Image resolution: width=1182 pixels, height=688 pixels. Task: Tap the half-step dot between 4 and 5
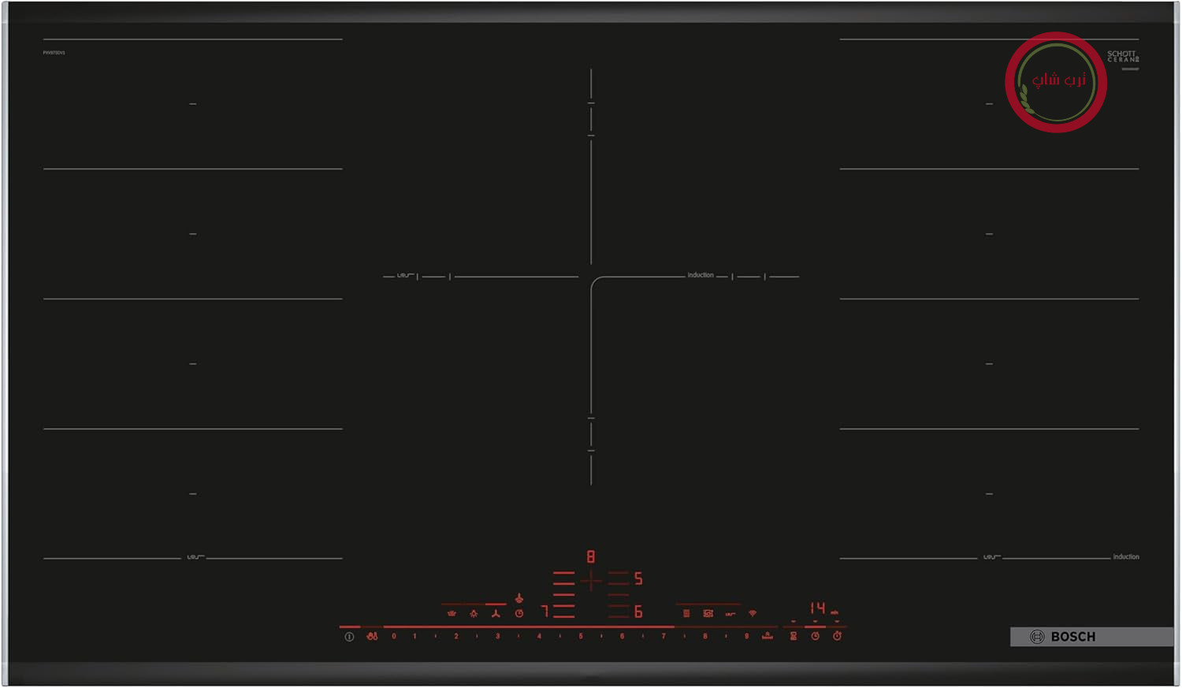(x=560, y=636)
